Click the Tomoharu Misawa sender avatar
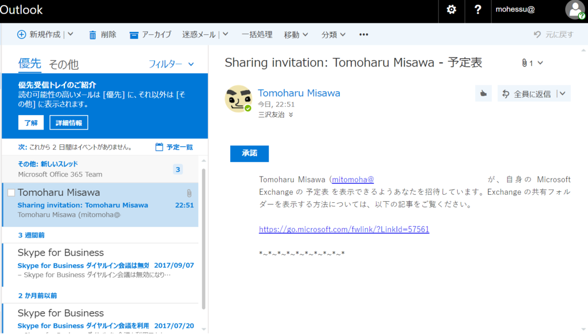 pos(238,99)
